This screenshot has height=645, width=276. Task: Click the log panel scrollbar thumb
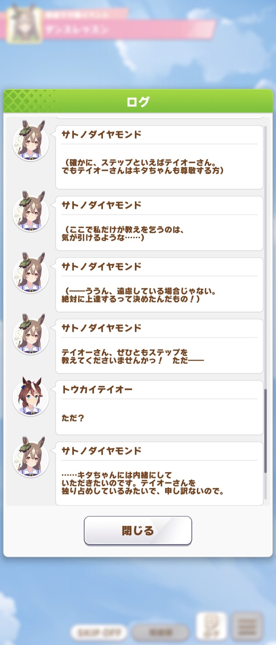click(265, 431)
